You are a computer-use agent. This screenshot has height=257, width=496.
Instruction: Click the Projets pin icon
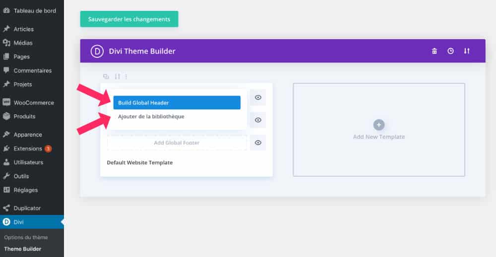point(6,84)
